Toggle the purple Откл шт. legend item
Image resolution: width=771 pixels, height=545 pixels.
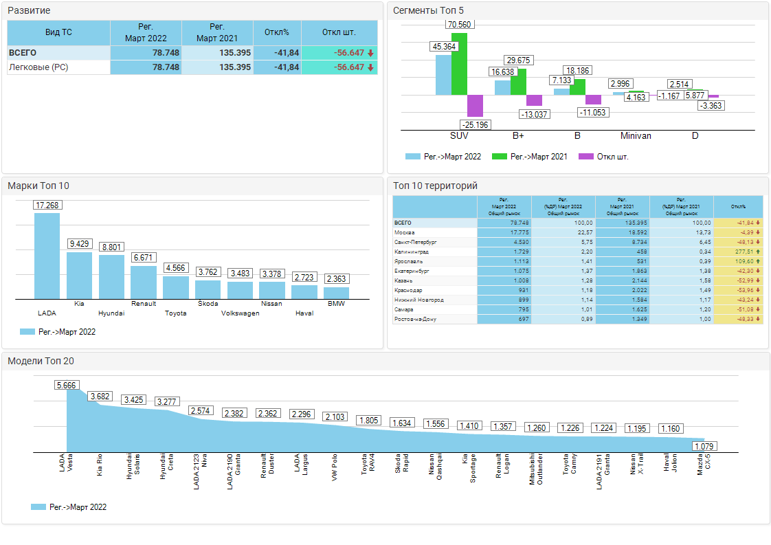tap(603, 157)
